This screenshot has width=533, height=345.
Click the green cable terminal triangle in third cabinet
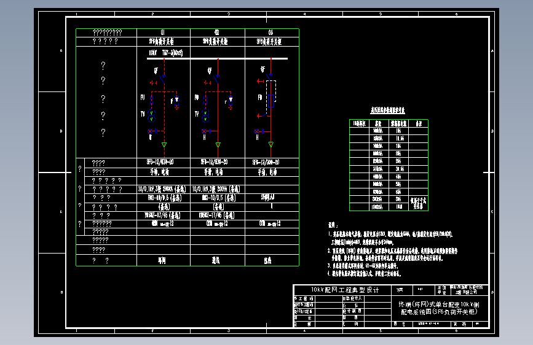pyautogui.click(x=271, y=144)
